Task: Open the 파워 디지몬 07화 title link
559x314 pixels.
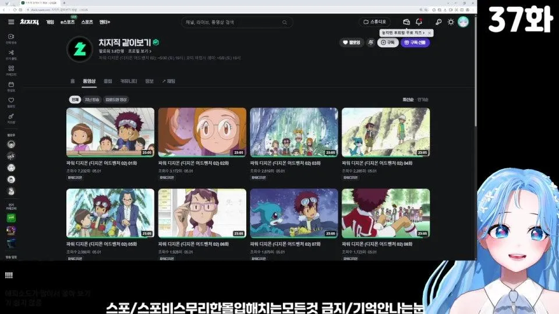Action: (285, 244)
